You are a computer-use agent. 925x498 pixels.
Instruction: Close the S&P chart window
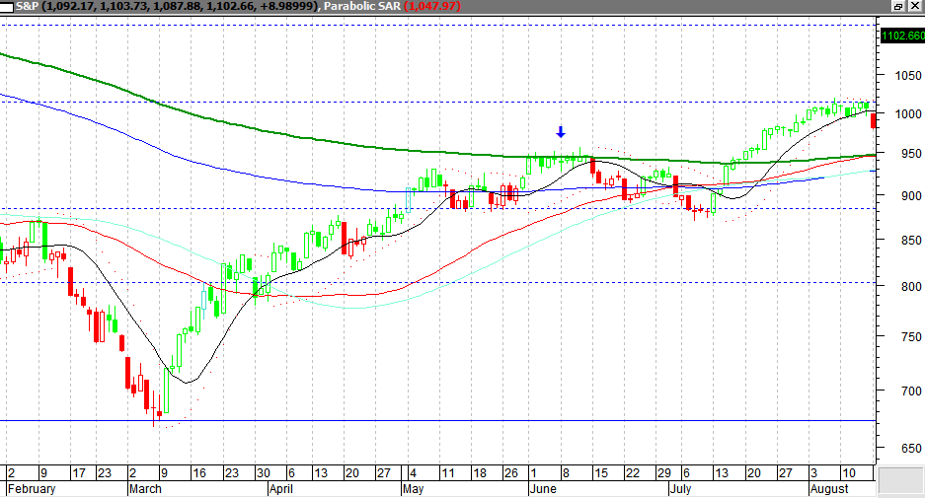point(914,6)
